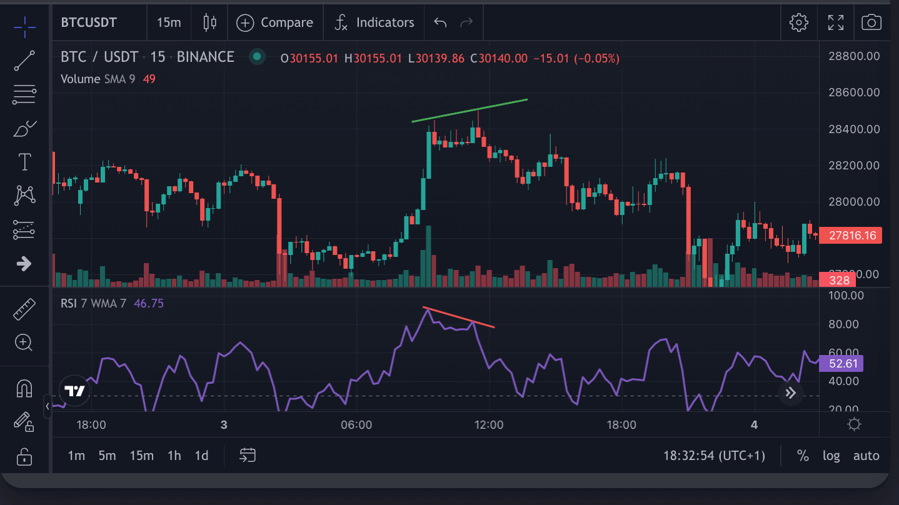Toggle auto scale

tap(866, 456)
